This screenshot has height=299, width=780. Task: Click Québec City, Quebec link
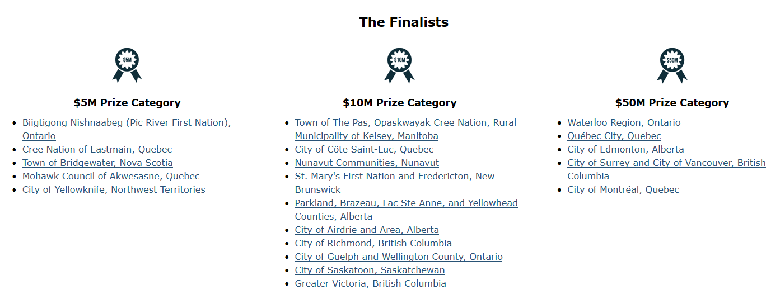click(614, 136)
